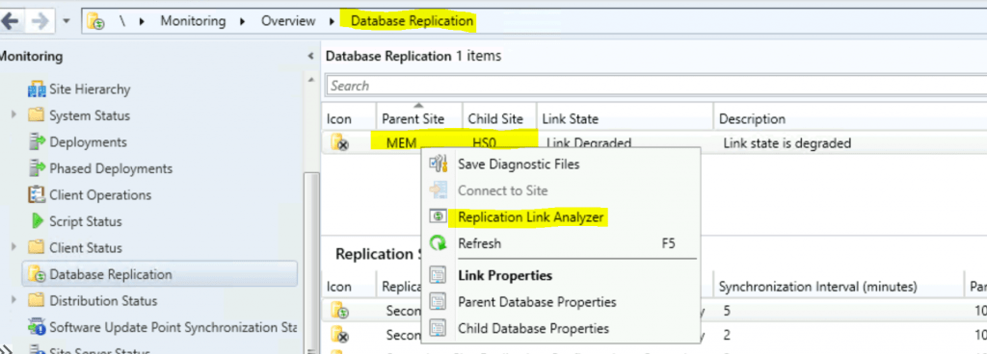Click the Client Operations icon

coord(38,194)
